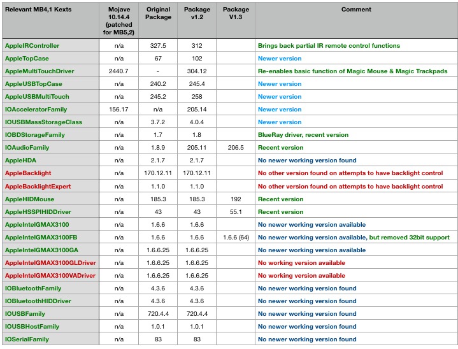
Task: Select the AppleHIDMouse cell
Action: 29,199
